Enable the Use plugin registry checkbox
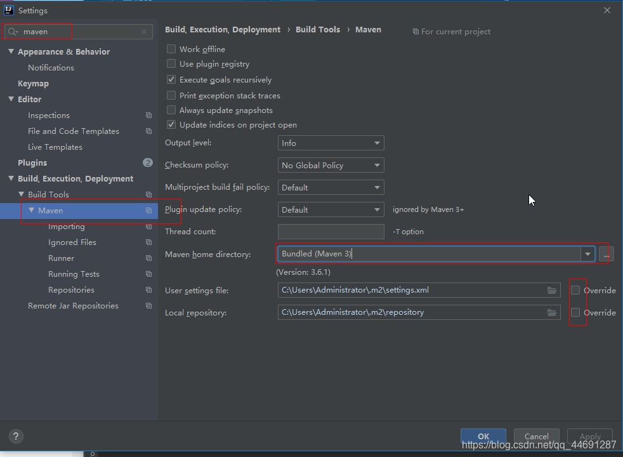 click(171, 63)
